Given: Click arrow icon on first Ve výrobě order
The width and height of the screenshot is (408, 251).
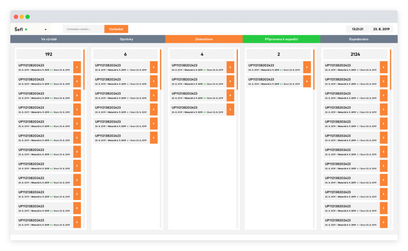Looking at the screenshot, I should (x=77, y=67).
